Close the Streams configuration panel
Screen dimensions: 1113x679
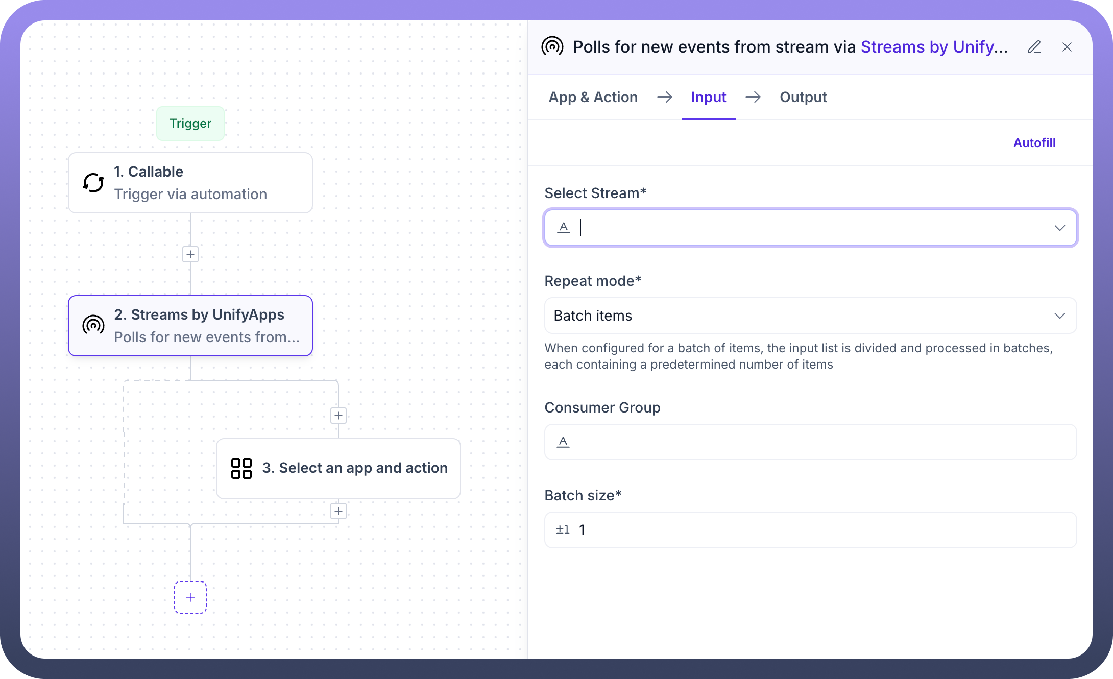coord(1067,47)
